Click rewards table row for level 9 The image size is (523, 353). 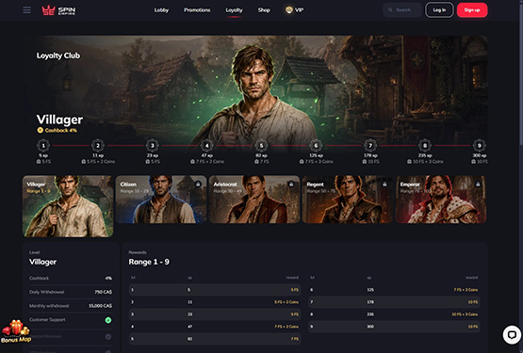click(x=394, y=327)
